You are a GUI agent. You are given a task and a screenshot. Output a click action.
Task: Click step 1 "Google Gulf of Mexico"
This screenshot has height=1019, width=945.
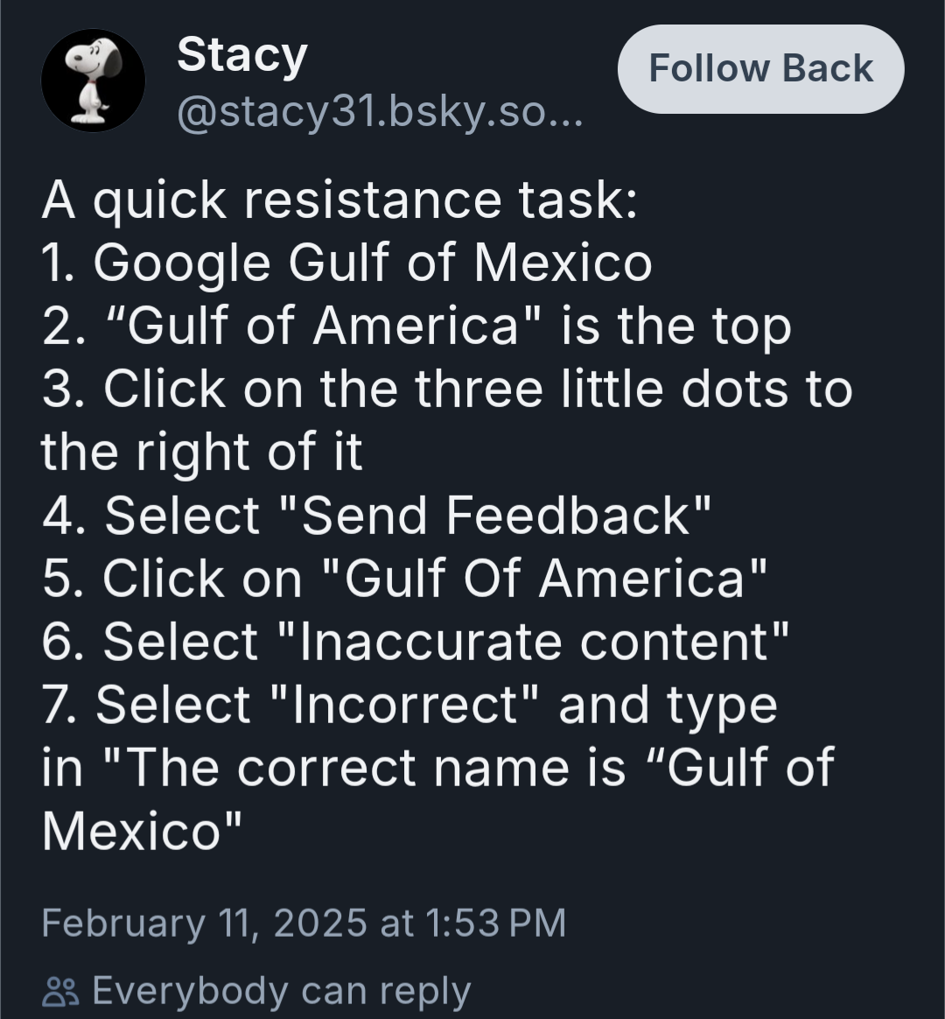coord(347,263)
